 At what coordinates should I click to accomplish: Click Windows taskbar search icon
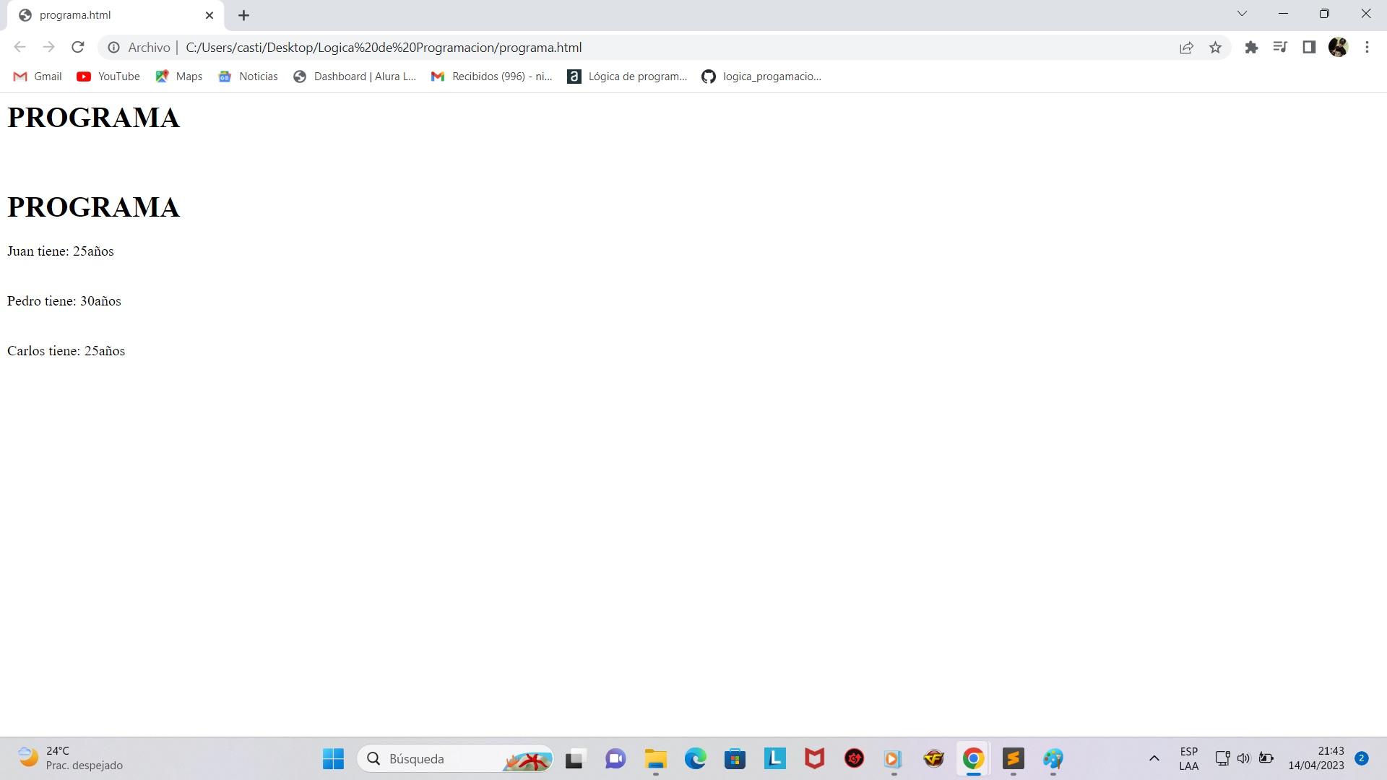(x=376, y=758)
